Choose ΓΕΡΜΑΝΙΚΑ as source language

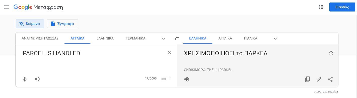(x=136, y=38)
